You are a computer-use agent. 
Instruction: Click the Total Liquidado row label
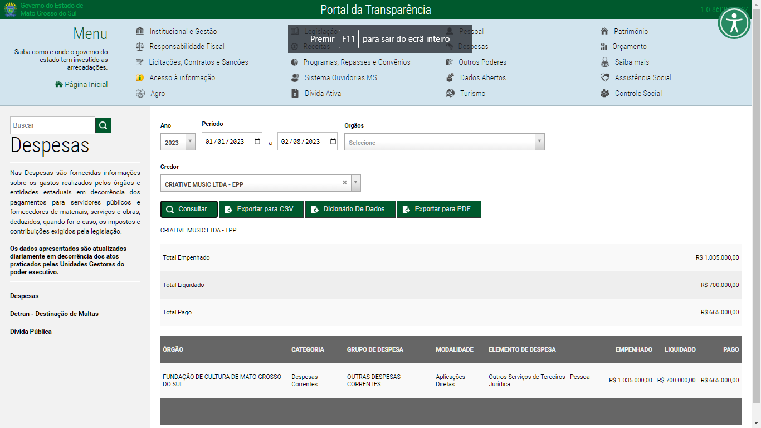pos(183,285)
